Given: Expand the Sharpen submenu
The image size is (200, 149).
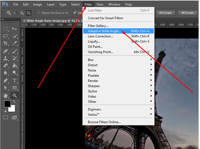Looking at the screenshot, I should 118,86.
